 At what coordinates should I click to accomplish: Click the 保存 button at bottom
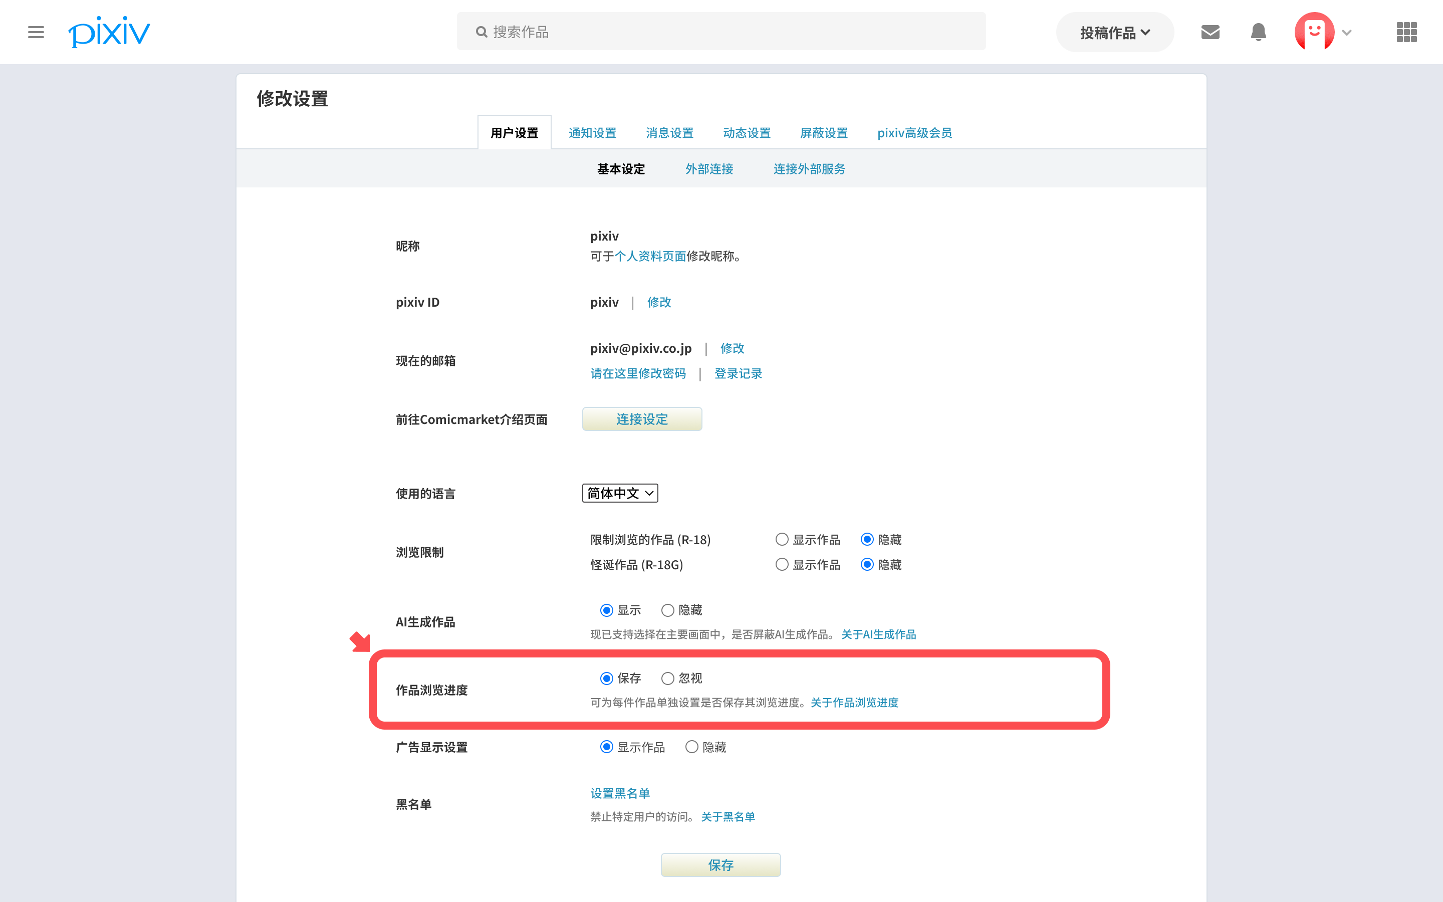(720, 864)
